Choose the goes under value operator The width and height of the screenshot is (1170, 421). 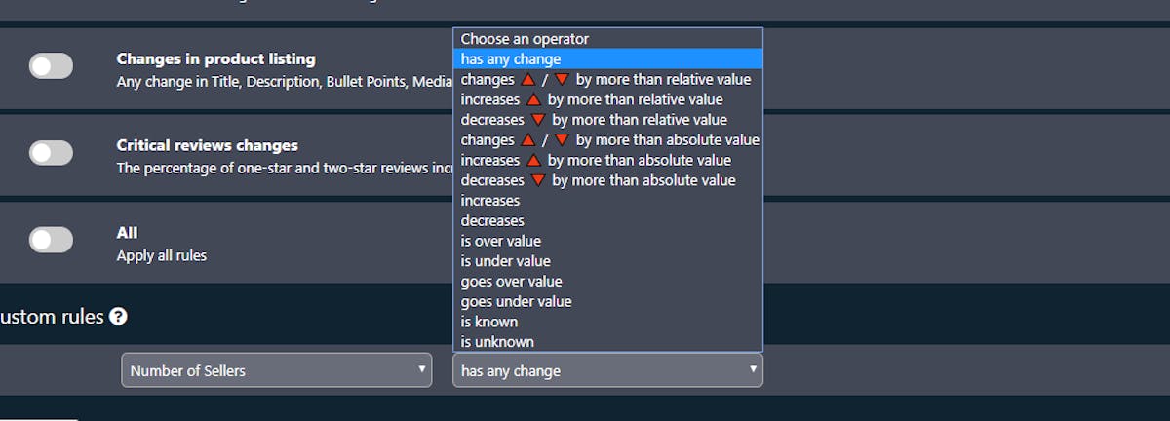click(x=607, y=301)
